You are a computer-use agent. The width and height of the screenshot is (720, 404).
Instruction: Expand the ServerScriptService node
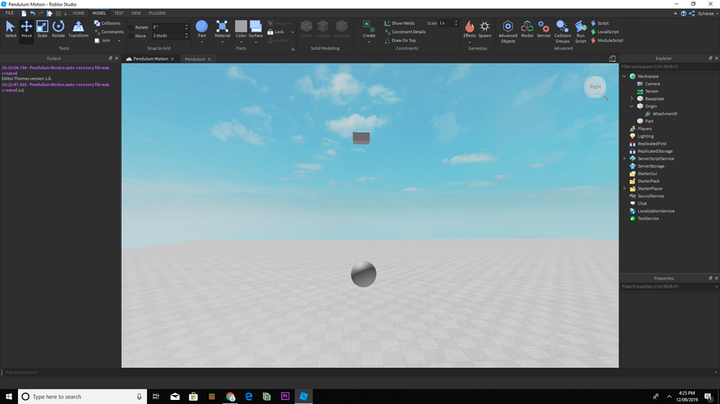point(625,158)
